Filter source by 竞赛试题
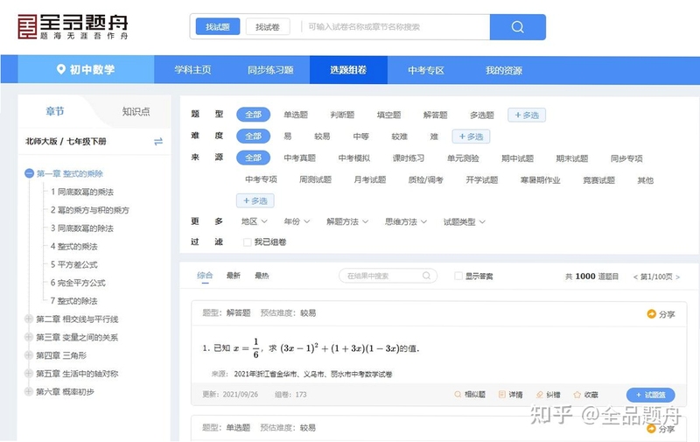 click(598, 180)
